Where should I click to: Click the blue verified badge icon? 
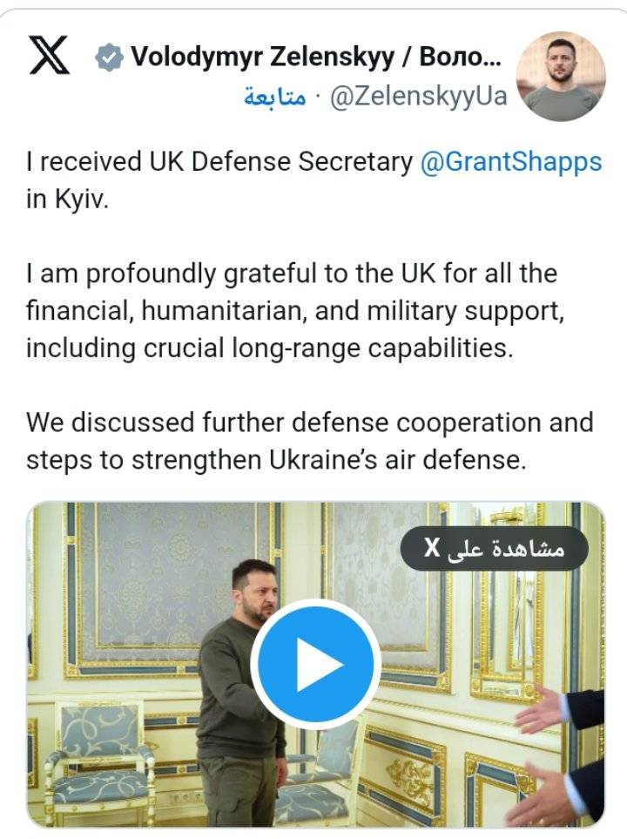(108, 59)
